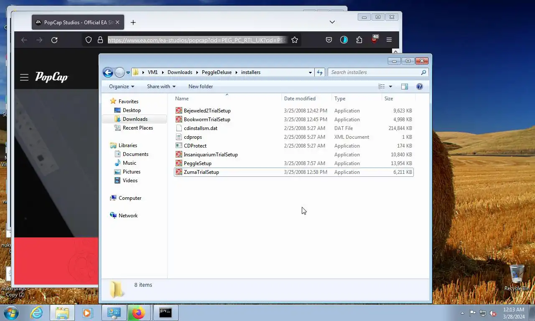Open the Firefox hamburger application menu
The image size is (535, 321).
(x=389, y=40)
